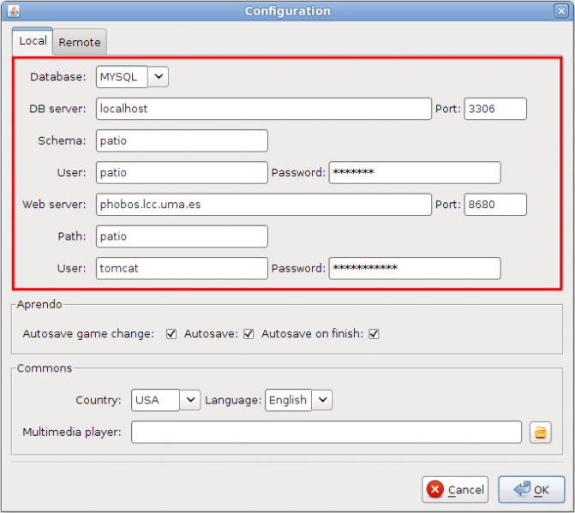Screen dimensions: 575x513
Task: Click the database User patio field
Action: click(182, 173)
